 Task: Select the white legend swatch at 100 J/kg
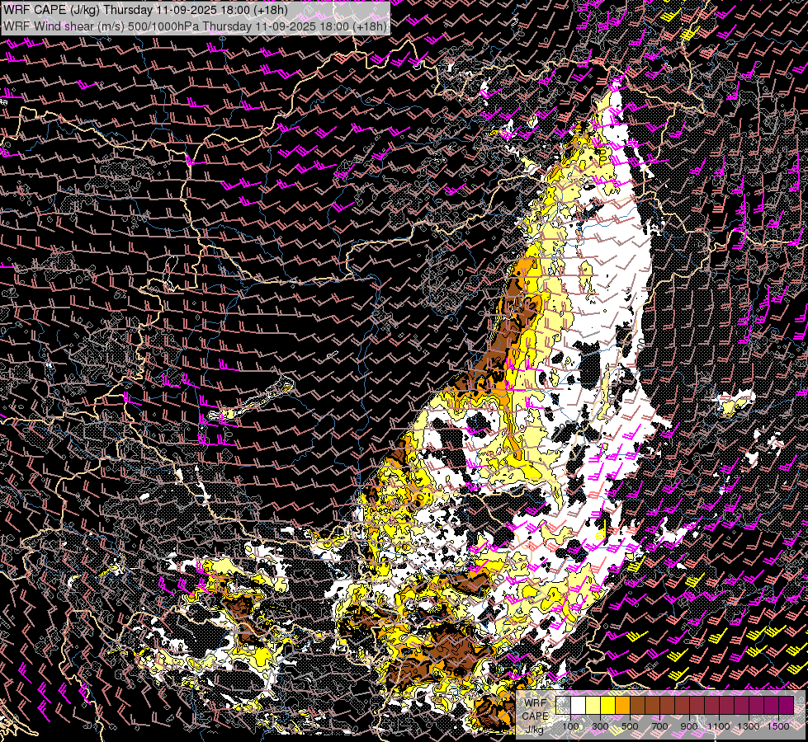579,705
